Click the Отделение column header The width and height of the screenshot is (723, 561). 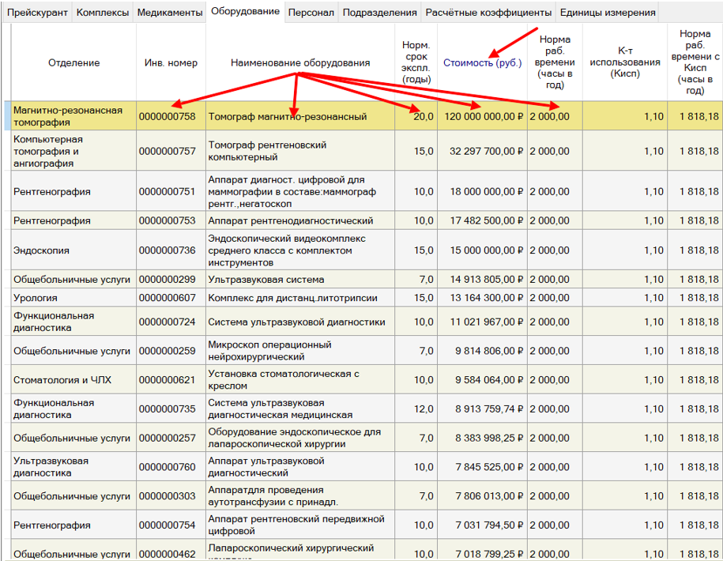73,62
